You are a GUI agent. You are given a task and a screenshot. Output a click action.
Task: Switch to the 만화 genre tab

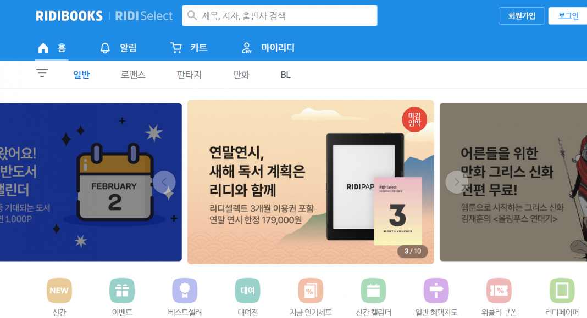click(x=241, y=75)
